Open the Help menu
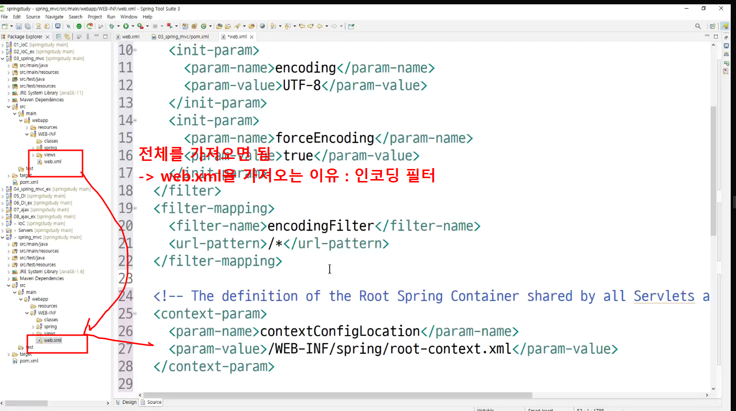 coord(147,17)
